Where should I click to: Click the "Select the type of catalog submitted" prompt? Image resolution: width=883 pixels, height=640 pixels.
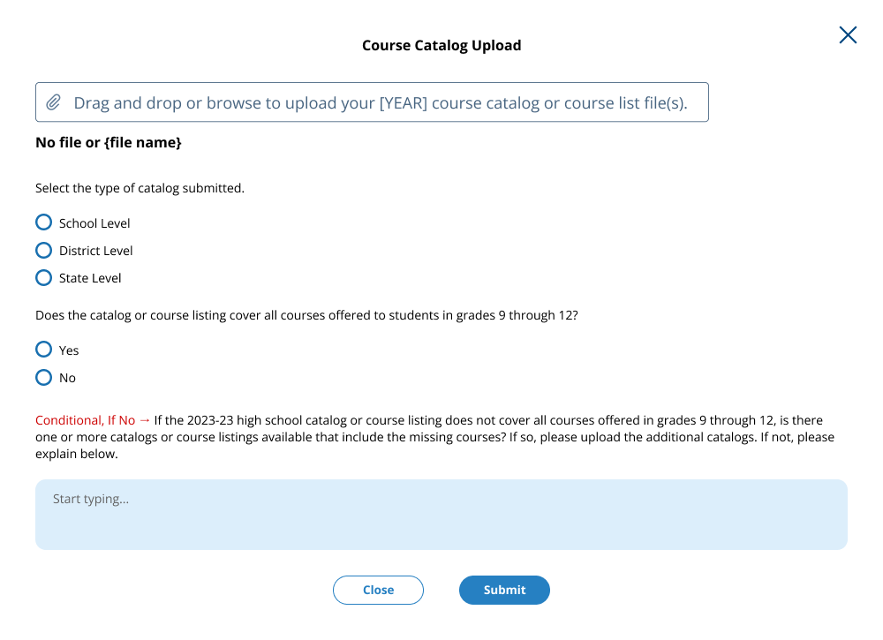(x=140, y=188)
